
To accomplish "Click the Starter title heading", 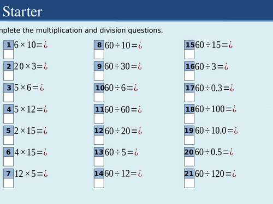I will pos(22,11).
